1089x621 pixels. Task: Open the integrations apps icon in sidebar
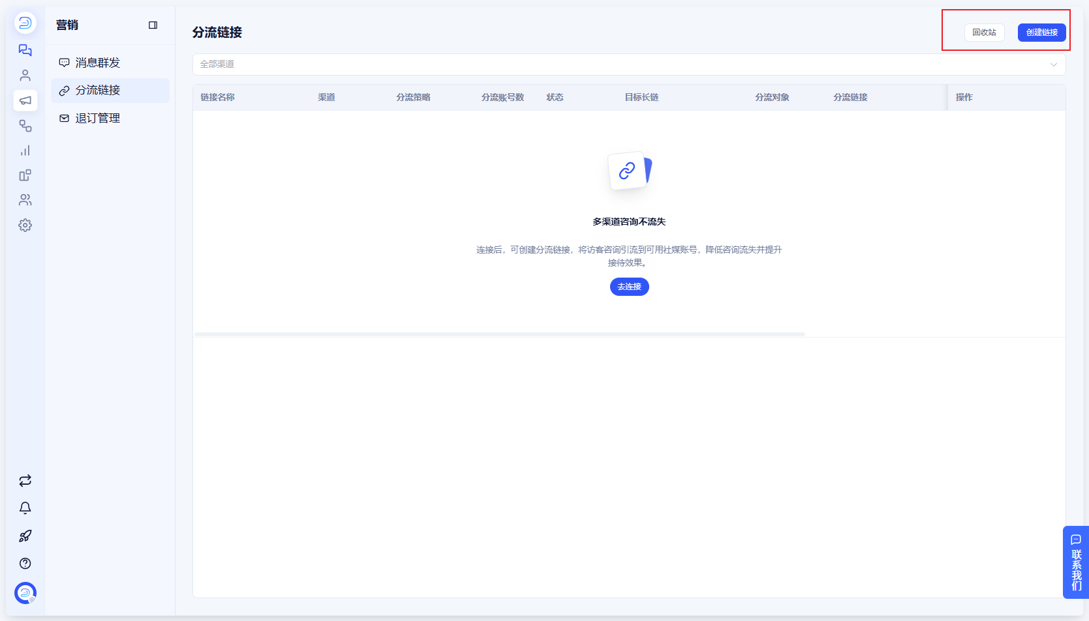[x=25, y=175]
